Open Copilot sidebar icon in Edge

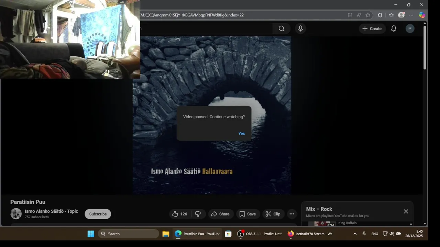tap(422, 15)
